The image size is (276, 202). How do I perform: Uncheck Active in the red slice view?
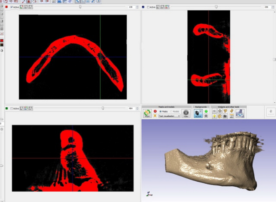pos(12,7)
